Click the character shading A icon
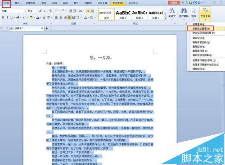Screen dimensions: 225x165 click(x=44, y=18)
